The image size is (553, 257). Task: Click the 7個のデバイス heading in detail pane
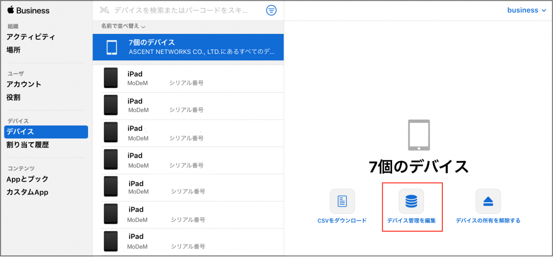pos(419,167)
